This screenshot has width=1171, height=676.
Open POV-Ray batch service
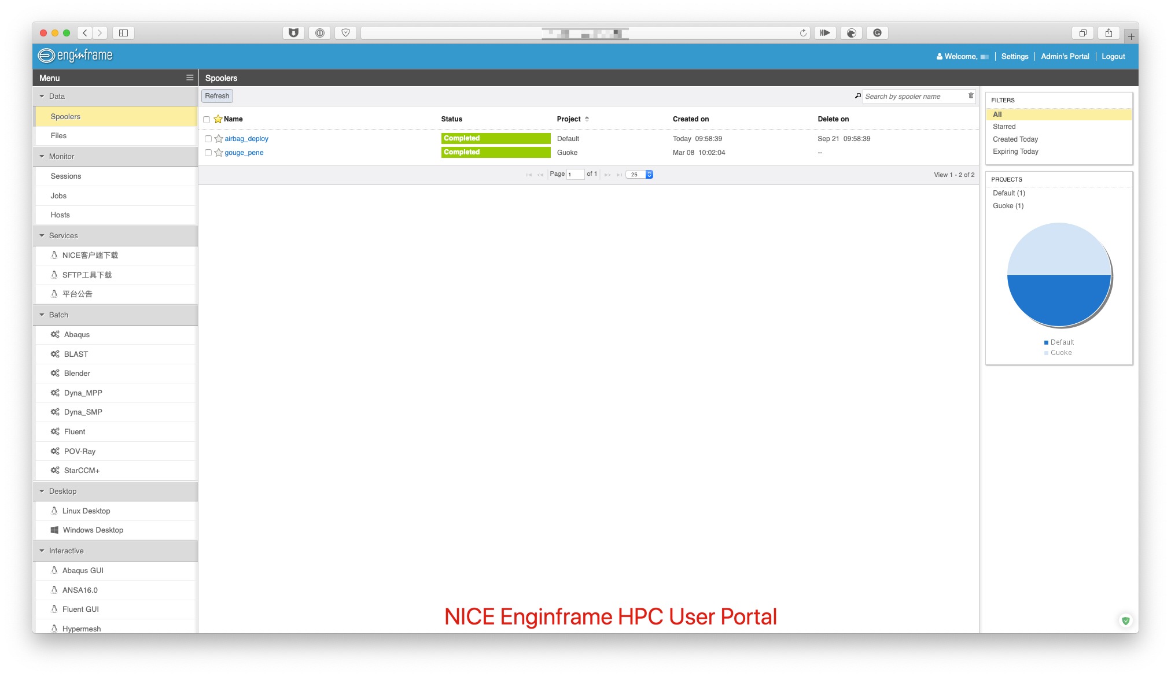click(x=116, y=451)
